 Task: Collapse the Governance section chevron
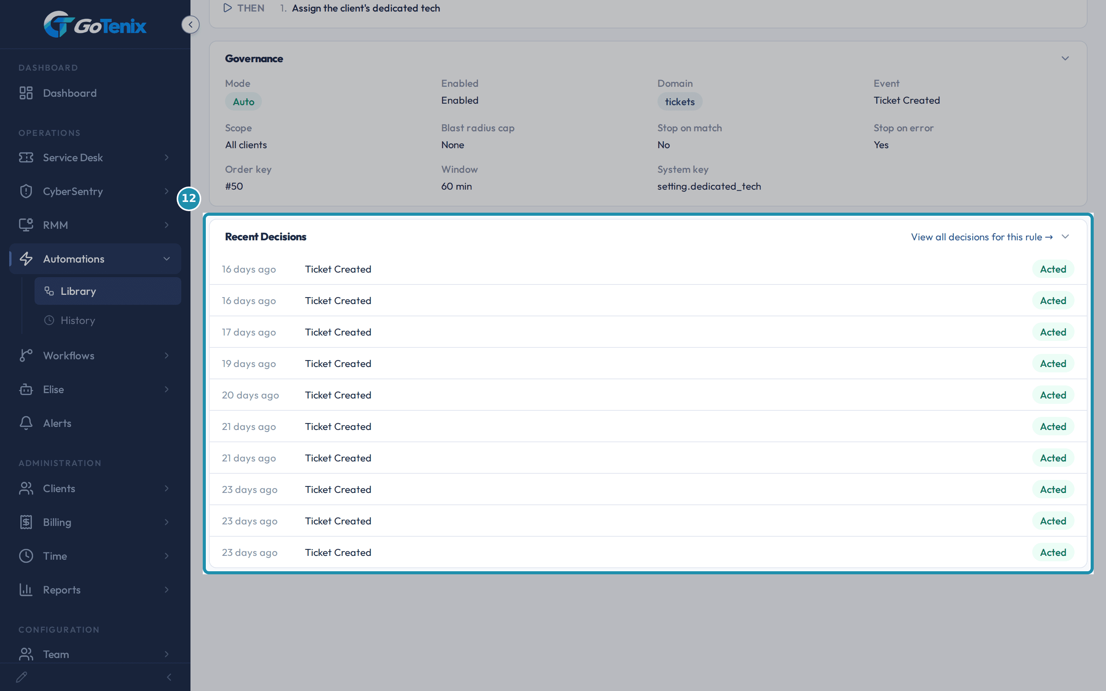pyautogui.click(x=1065, y=58)
